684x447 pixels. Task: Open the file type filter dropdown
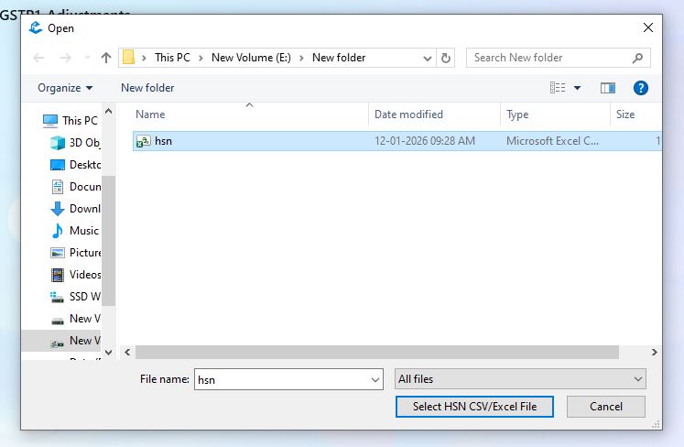point(520,379)
